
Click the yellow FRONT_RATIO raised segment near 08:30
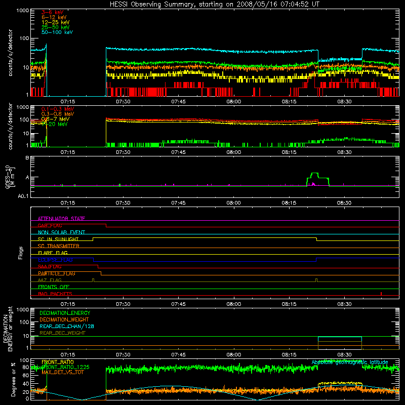340,383
